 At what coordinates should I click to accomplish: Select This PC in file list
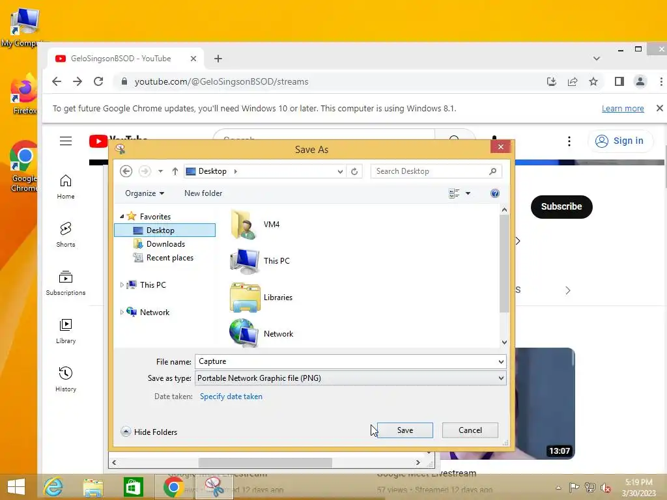pos(259,260)
